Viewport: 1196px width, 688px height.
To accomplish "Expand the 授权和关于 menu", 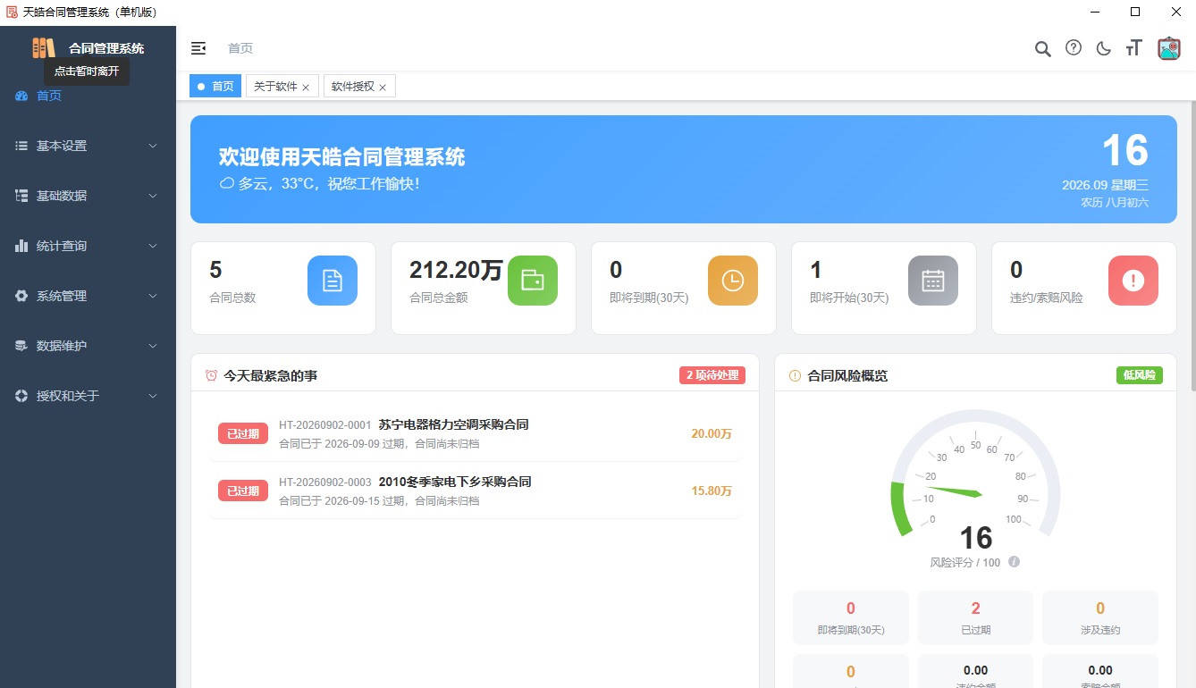I will click(x=88, y=396).
